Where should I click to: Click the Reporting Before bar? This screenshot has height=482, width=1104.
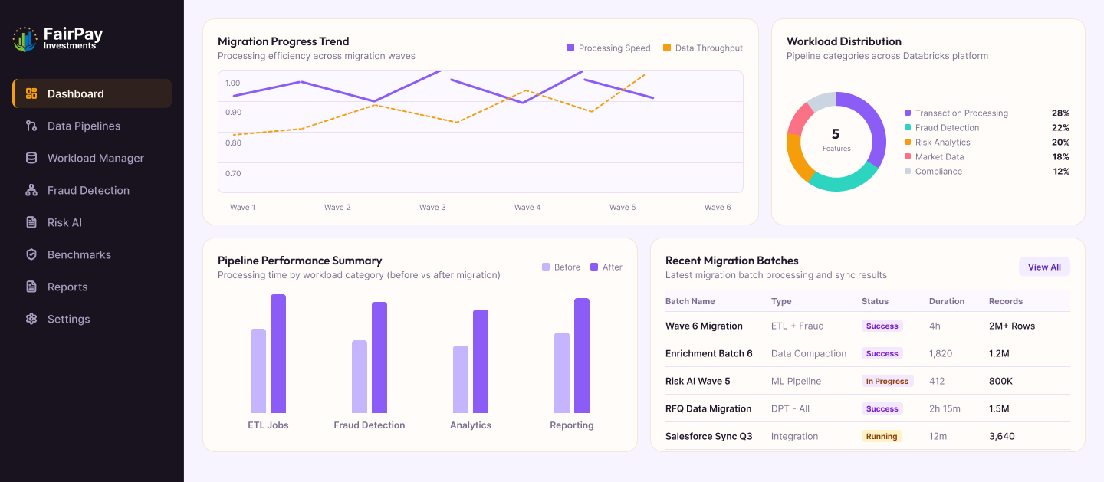pyautogui.click(x=562, y=372)
